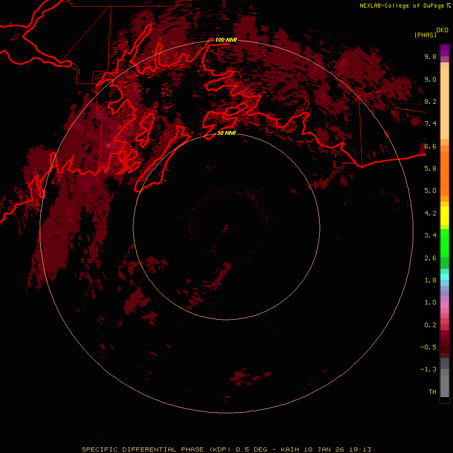The image size is (453, 453).
Task: Click the -1.3 scale value
Action: click(428, 369)
